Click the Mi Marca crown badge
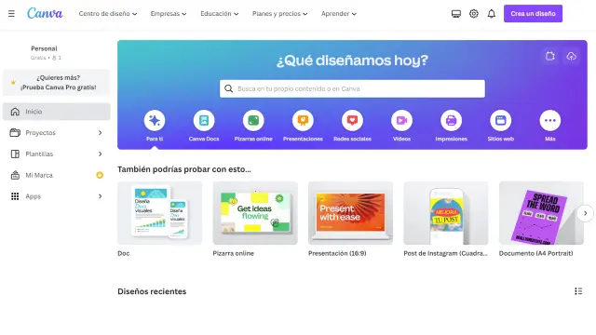Screen dimensions: 596x335 coord(100,175)
